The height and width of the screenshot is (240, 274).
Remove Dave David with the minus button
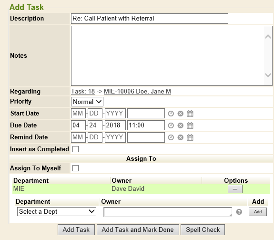pos(235,189)
